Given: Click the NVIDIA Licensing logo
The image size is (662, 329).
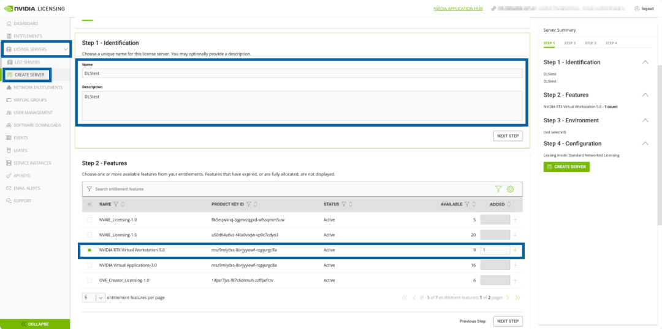Looking at the screenshot, I should [x=34, y=9].
